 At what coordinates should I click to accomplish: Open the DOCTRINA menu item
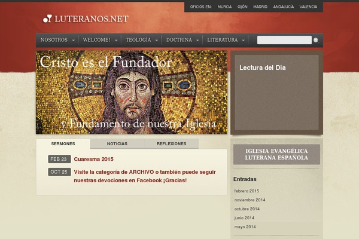179,40
